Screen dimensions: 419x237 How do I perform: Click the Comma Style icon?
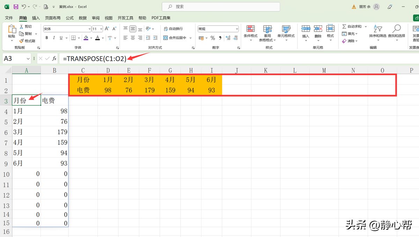click(220, 38)
